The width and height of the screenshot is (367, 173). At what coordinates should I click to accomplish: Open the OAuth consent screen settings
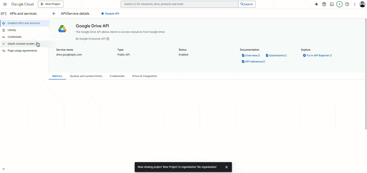(x=21, y=43)
